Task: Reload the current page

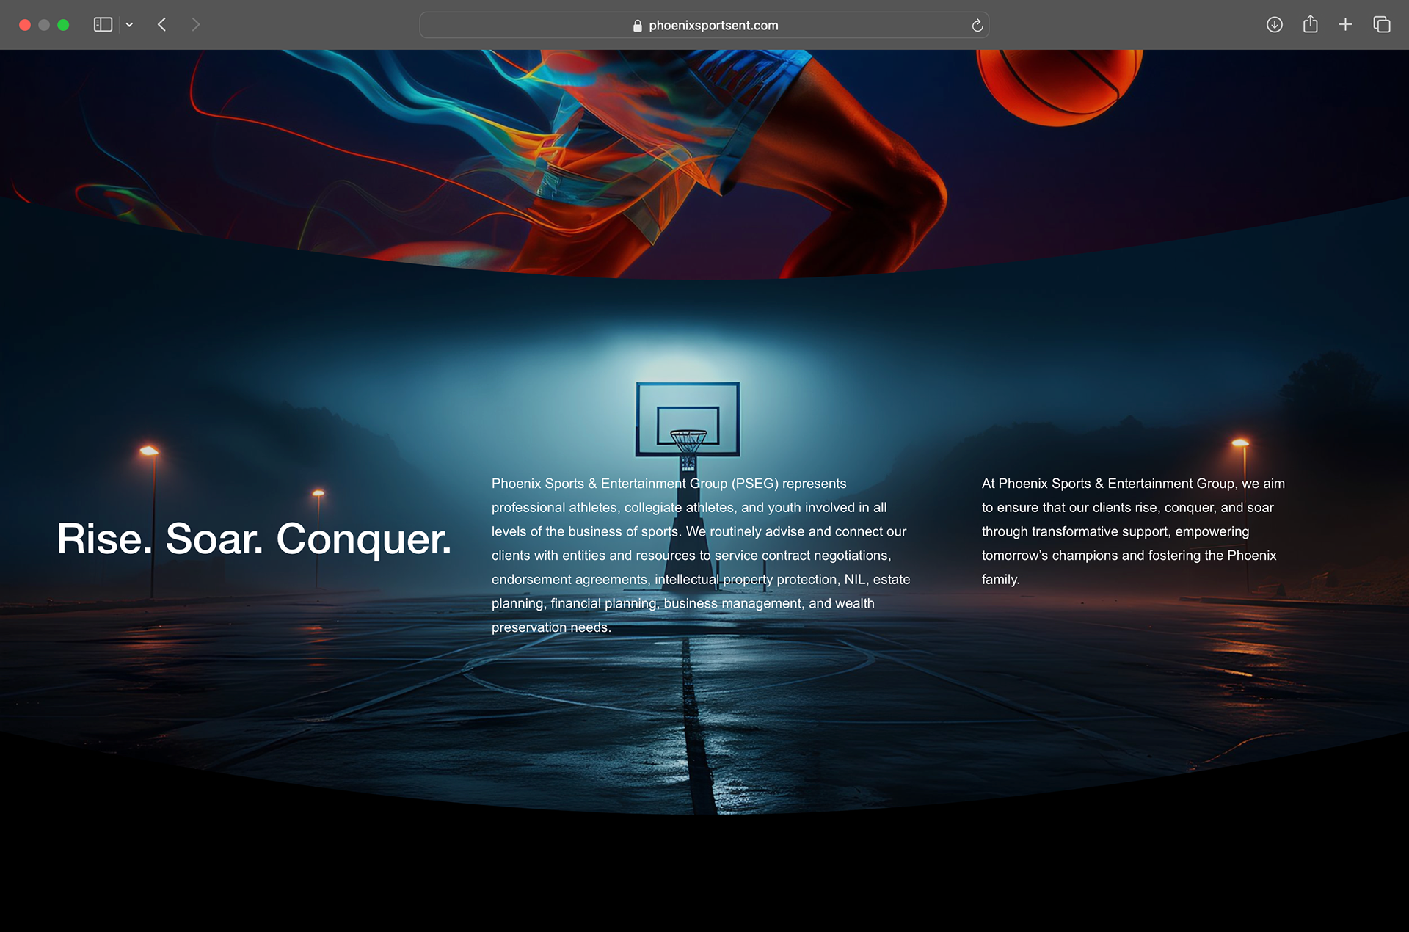Action: click(x=977, y=26)
